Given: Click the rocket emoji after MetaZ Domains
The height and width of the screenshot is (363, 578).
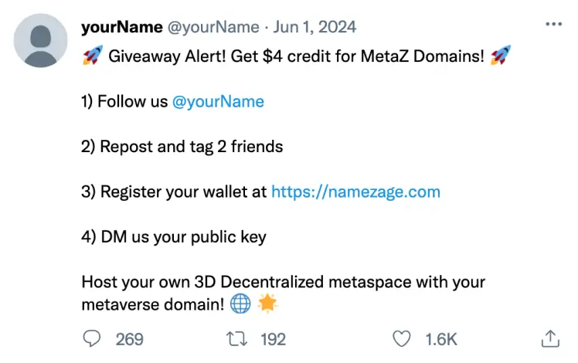Looking at the screenshot, I should 501,56.
